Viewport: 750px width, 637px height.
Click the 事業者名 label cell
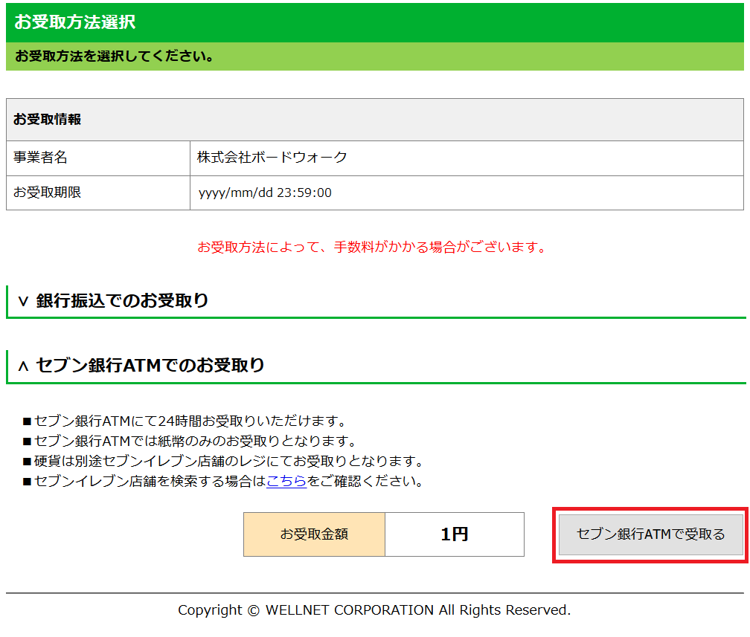pyautogui.click(x=41, y=158)
